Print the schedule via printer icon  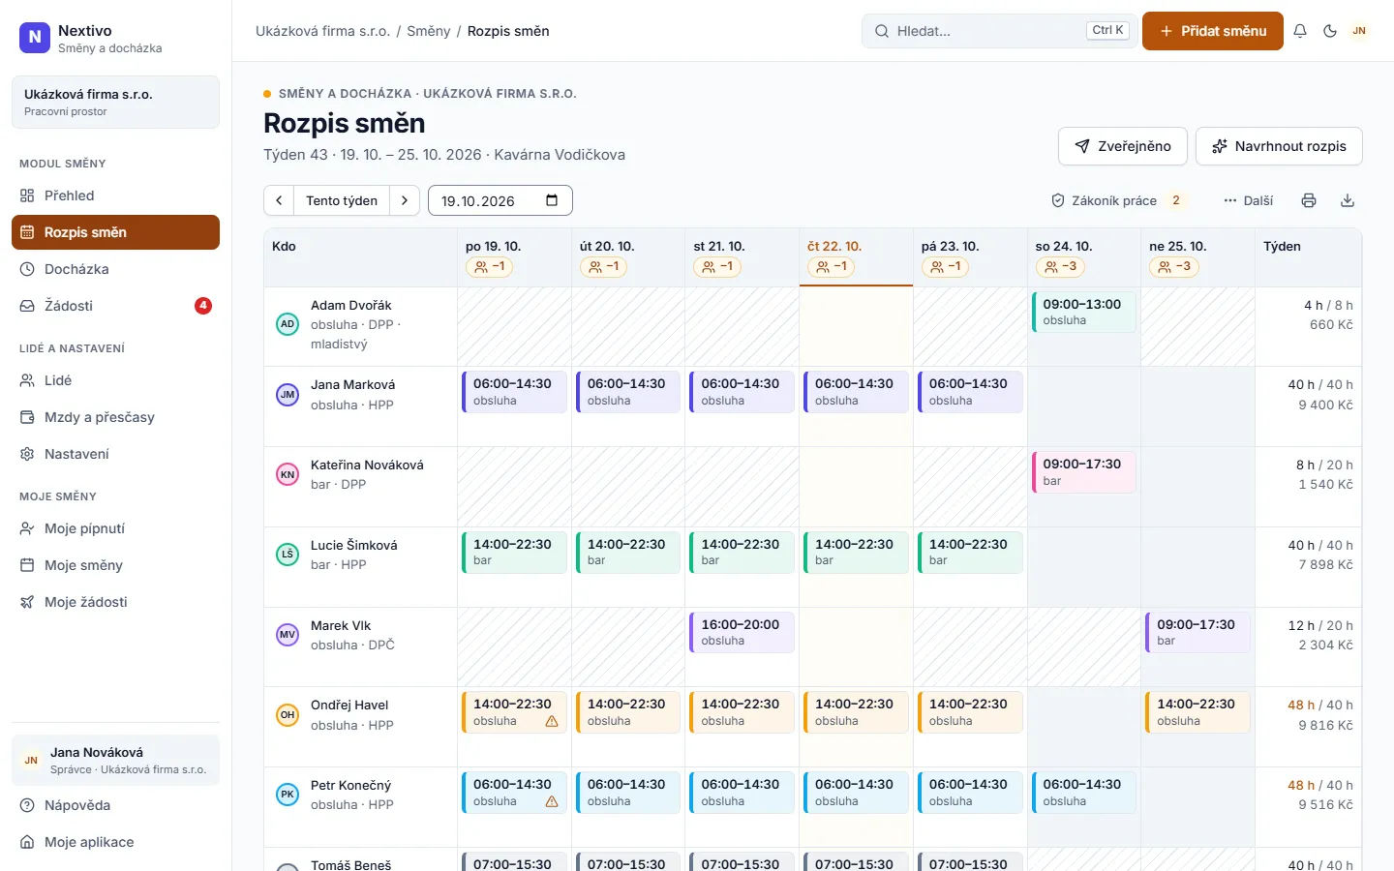[x=1309, y=200]
